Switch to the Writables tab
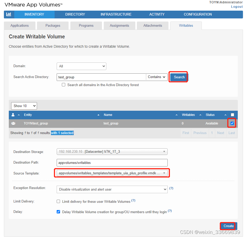The width and height of the screenshot is (244, 237). pos(186,26)
